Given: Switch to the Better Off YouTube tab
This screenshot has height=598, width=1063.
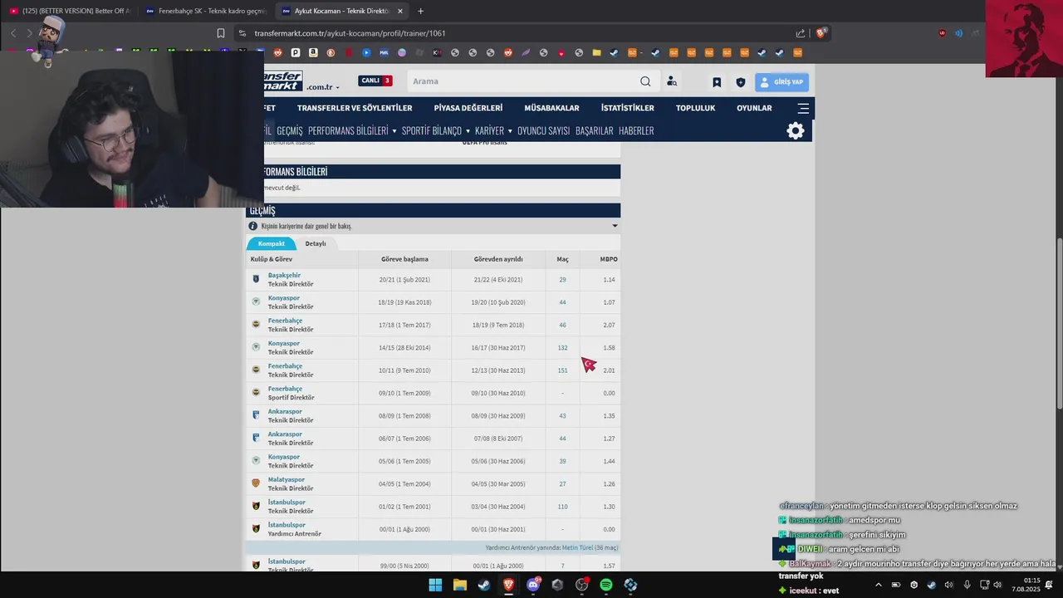Looking at the screenshot, I should [x=70, y=11].
